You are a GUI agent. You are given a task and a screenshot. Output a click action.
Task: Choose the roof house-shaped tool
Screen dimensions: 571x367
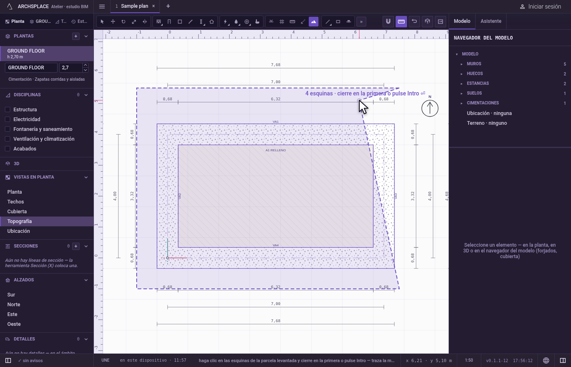coord(212,22)
